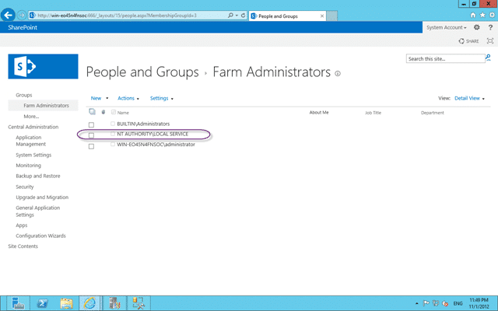This screenshot has width=498, height=311.
Task: Open System Account user menu
Action: point(446,28)
